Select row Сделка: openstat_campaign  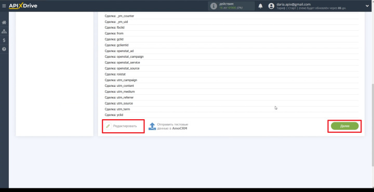pos(231,57)
